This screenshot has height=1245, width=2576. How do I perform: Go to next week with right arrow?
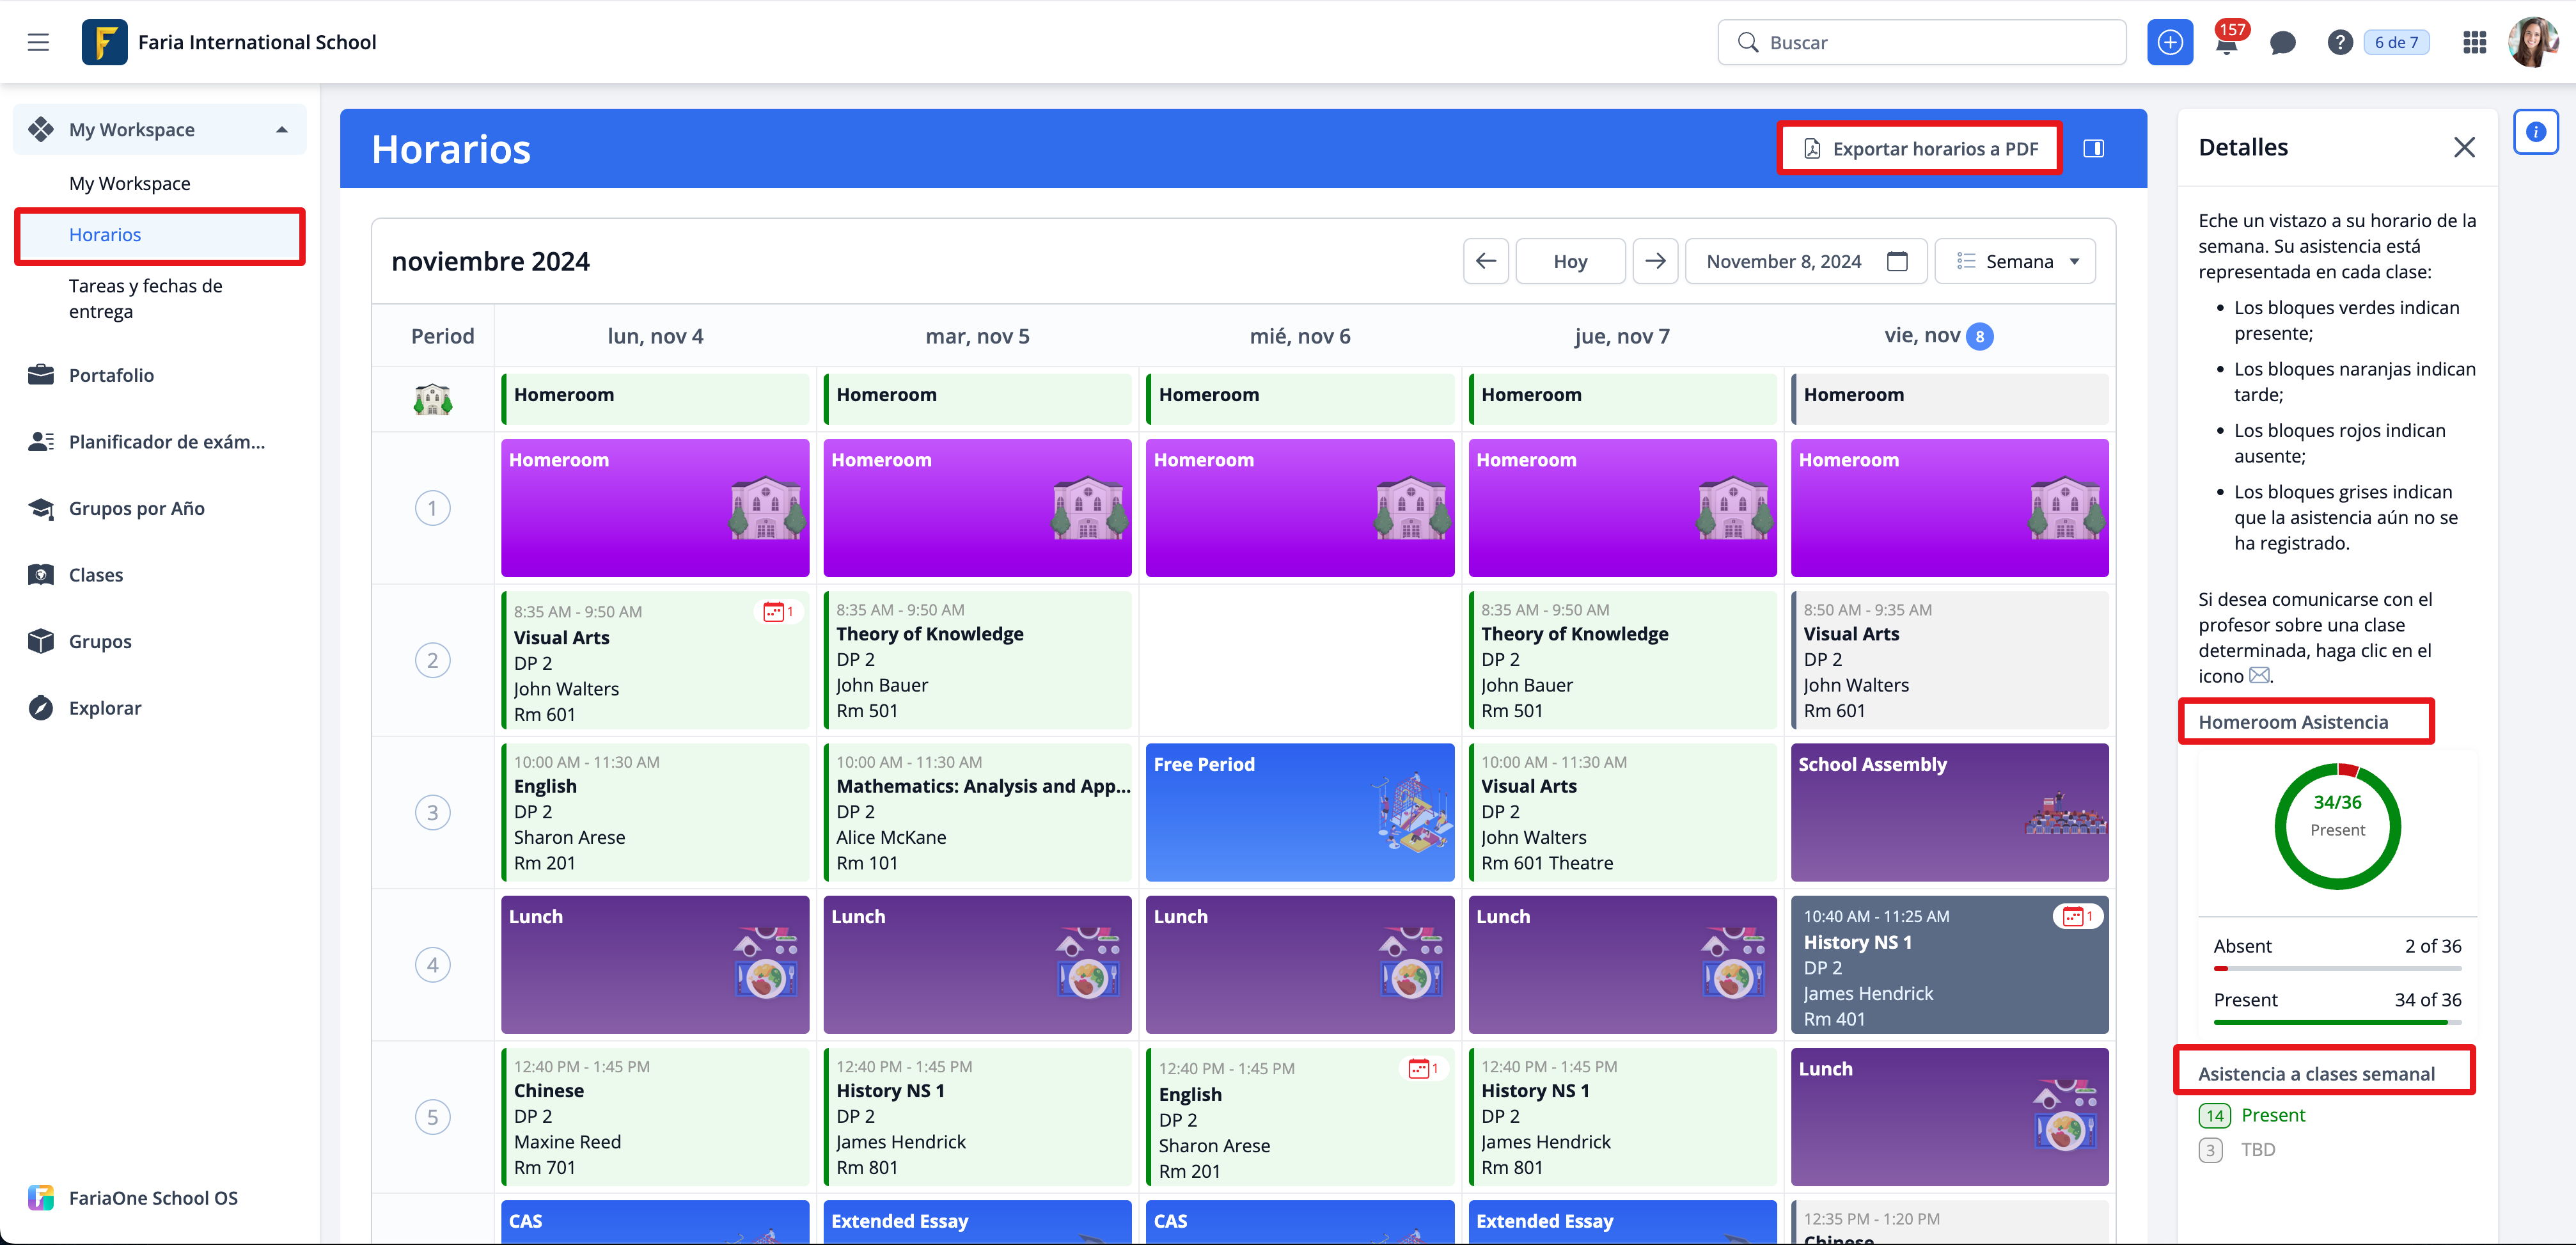(x=1655, y=261)
